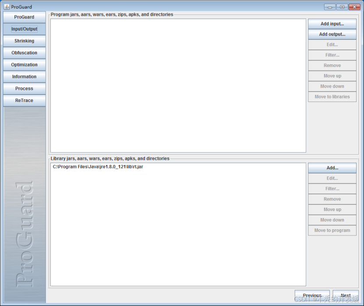The height and width of the screenshot is (306, 364).
Task: Click the Move to libraries button
Action: (332, 97)
